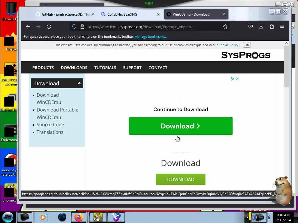
Task: Open the Firefox taskbar icon
Action: pyautogui.click(x=79, y=217)
